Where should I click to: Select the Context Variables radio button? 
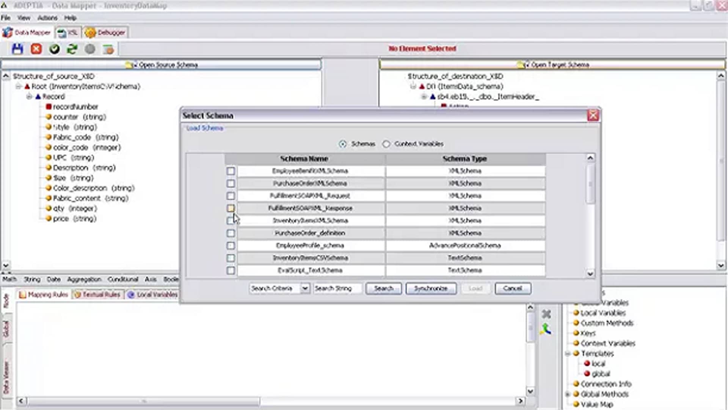coord(386,144)
